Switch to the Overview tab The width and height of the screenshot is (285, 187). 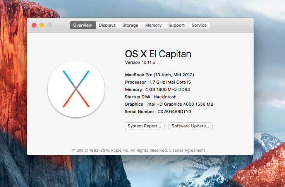point(82,25)
